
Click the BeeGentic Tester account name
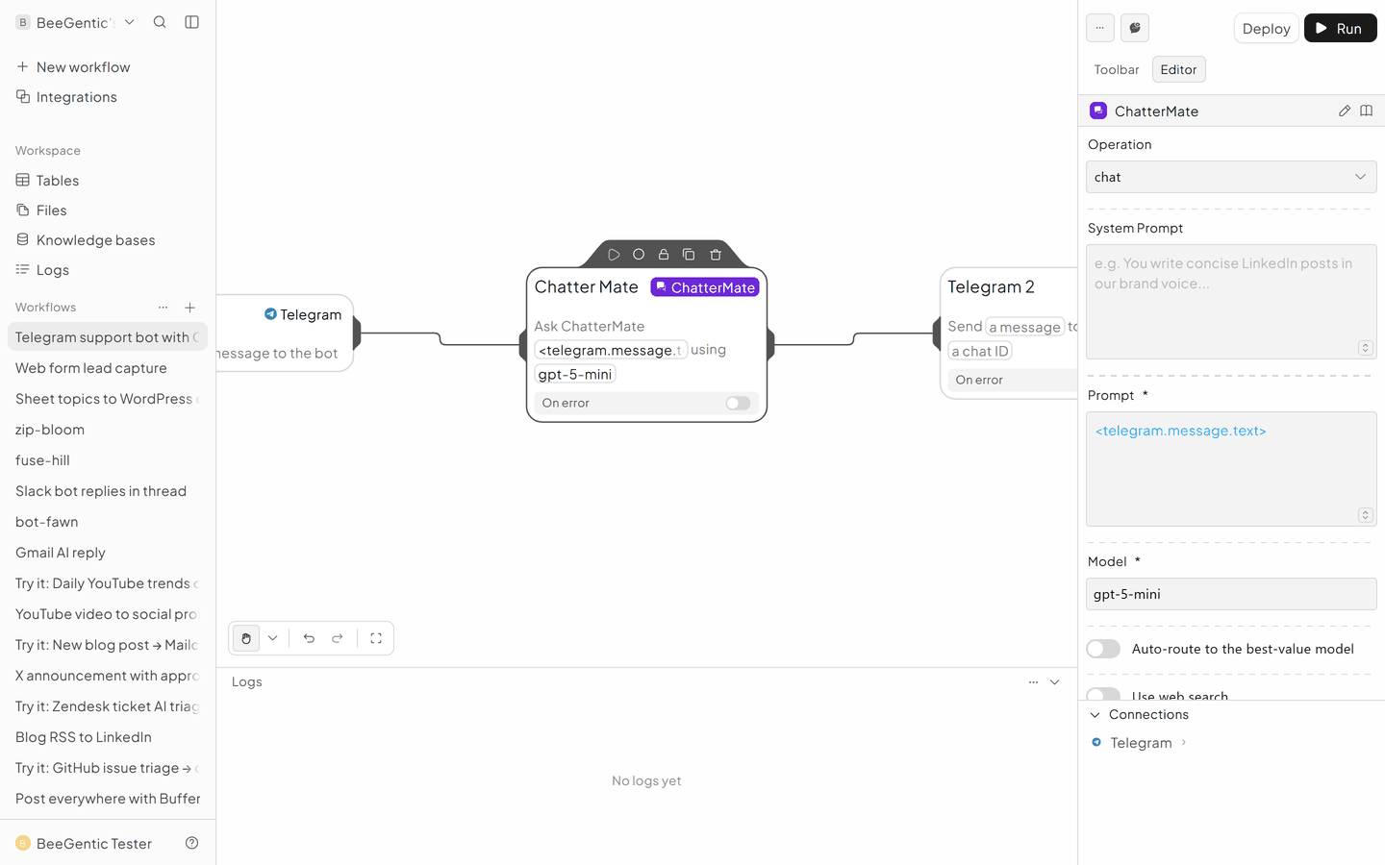tap(94, 843)
